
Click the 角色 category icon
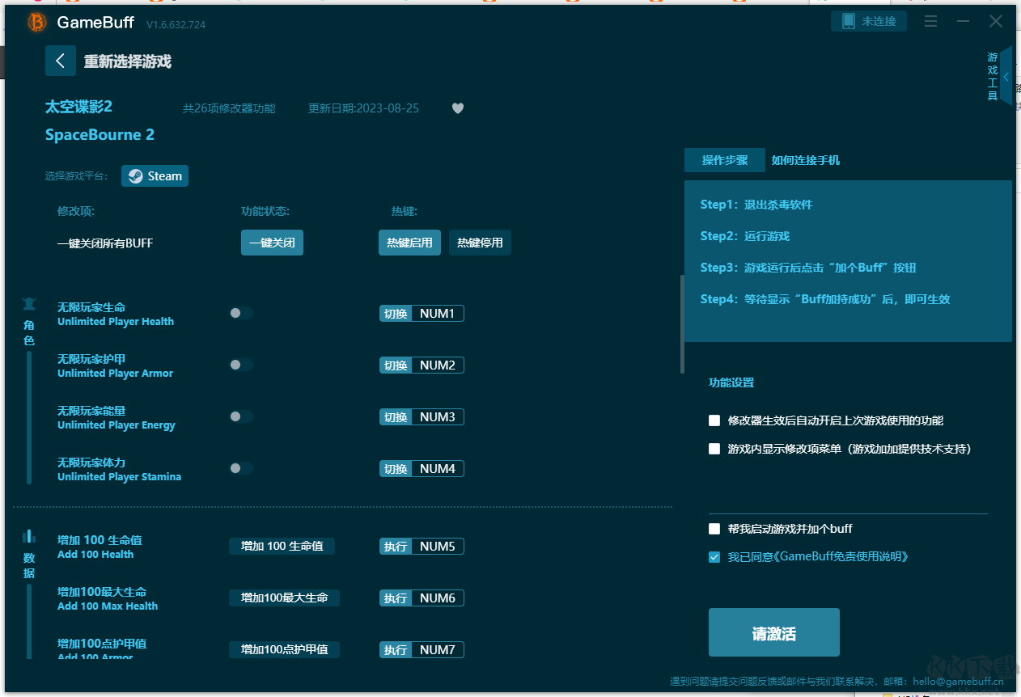[29, 304]
